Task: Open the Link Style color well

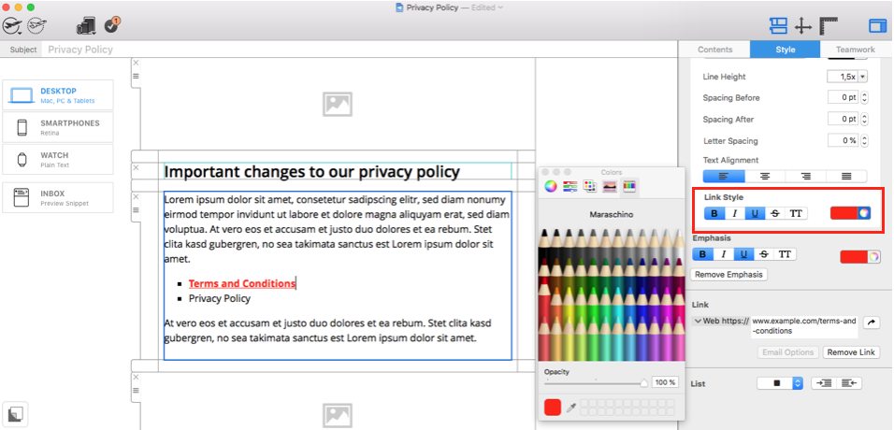Action: pyautogui.click(x=850, y=213)
